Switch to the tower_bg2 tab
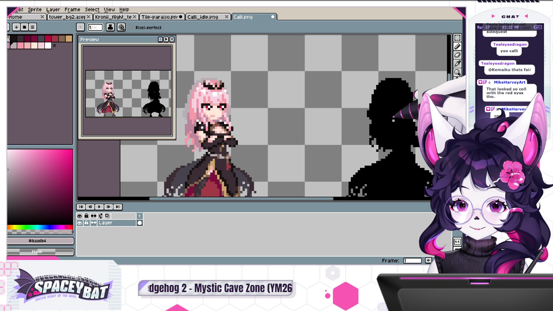Image resolution: width=553 pixels, height=311 pixels. 69,17
